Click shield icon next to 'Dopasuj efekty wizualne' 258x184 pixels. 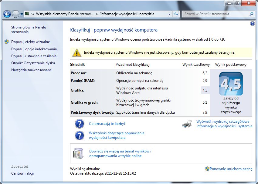(7, 42)
